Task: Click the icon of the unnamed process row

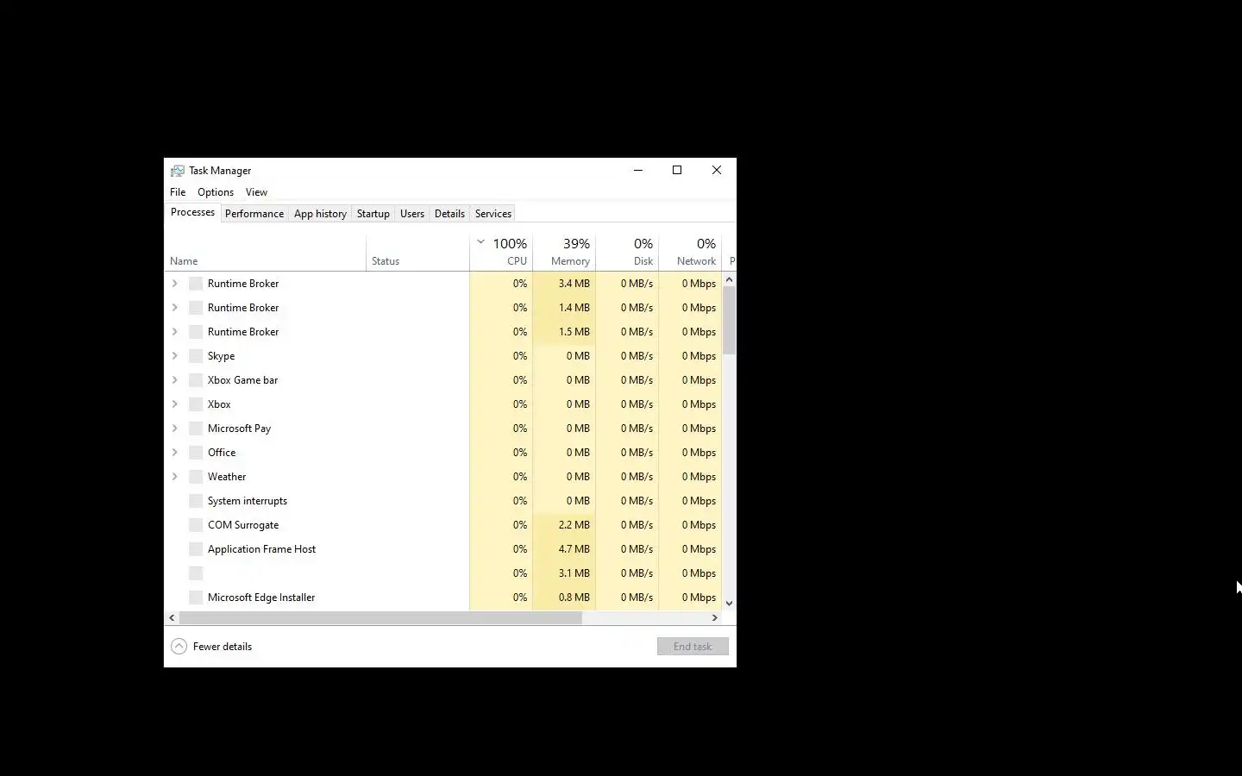Action: click(196, 573)
